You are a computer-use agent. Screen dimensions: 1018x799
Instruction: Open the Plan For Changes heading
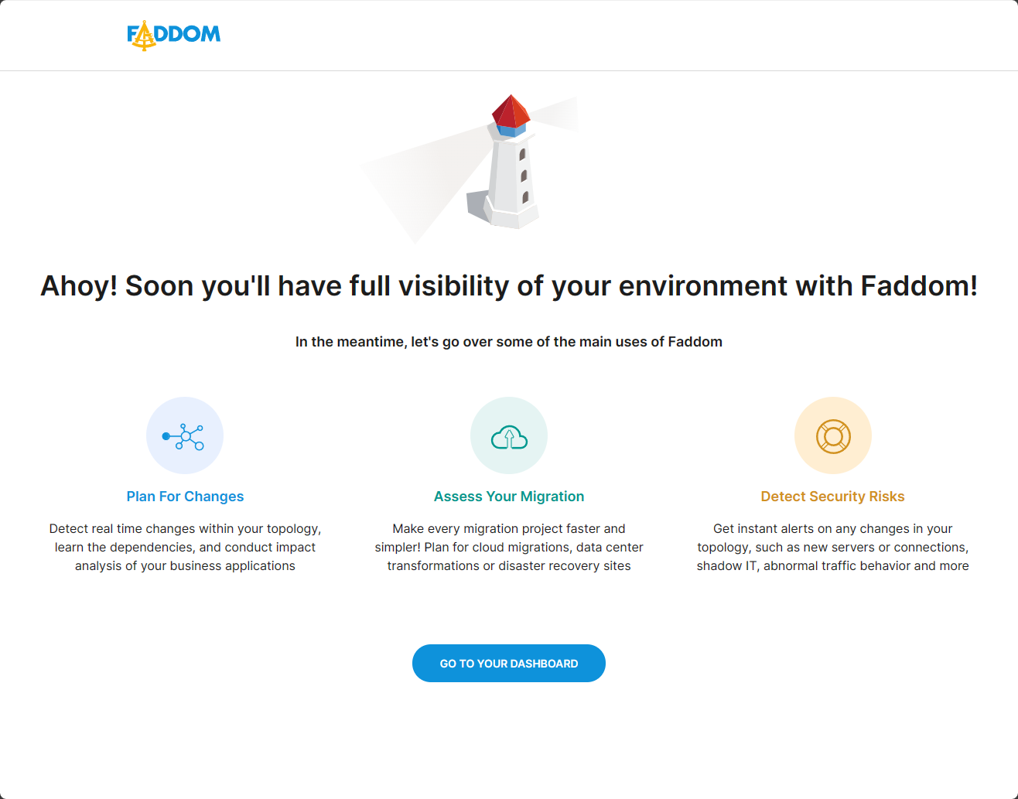pyautogui.click(x=185, y=497)
